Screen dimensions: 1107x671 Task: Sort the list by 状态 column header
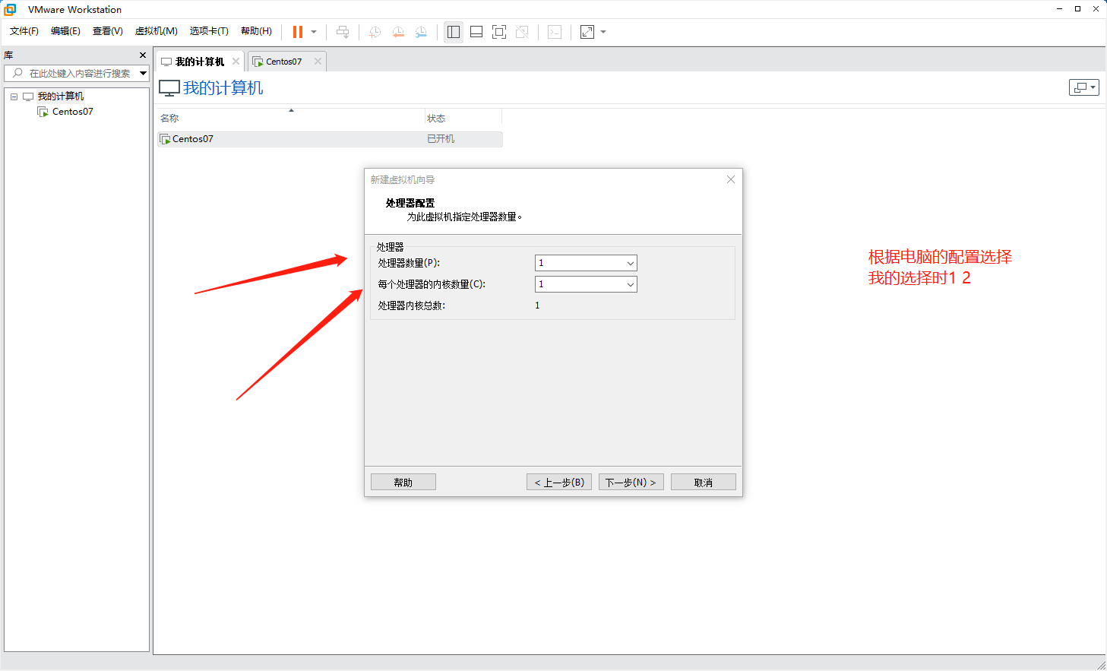pyautogui.click(x=463, y=118)
